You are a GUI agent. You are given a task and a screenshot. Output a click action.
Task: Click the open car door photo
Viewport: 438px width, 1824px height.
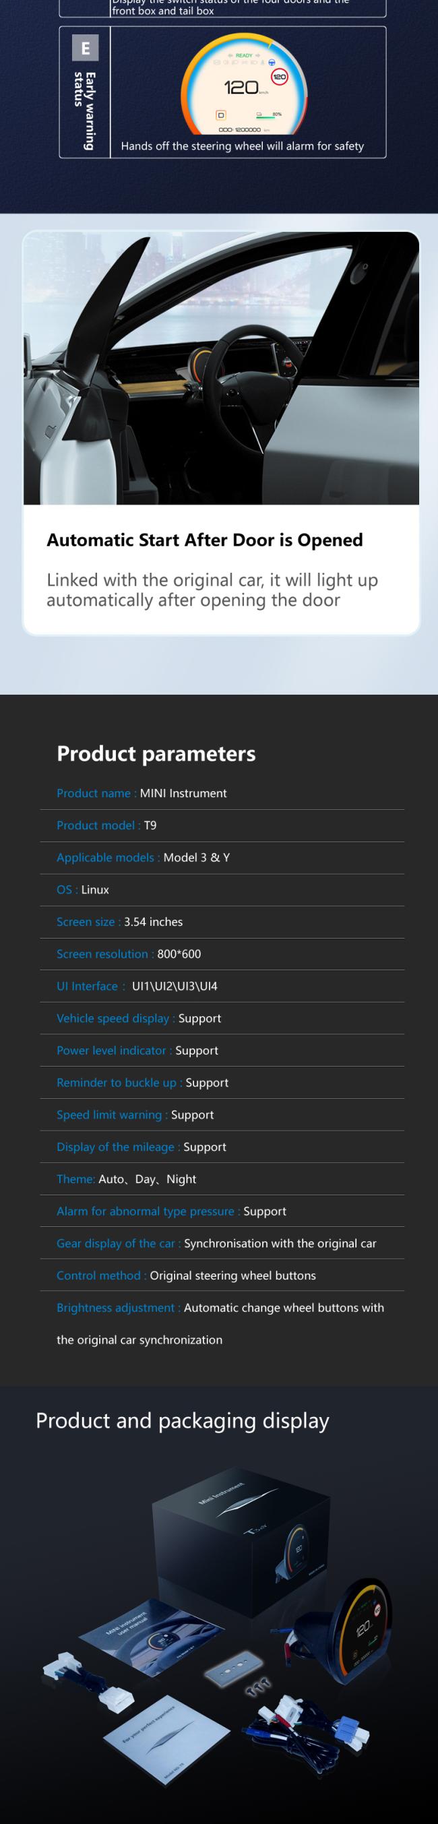221,368
